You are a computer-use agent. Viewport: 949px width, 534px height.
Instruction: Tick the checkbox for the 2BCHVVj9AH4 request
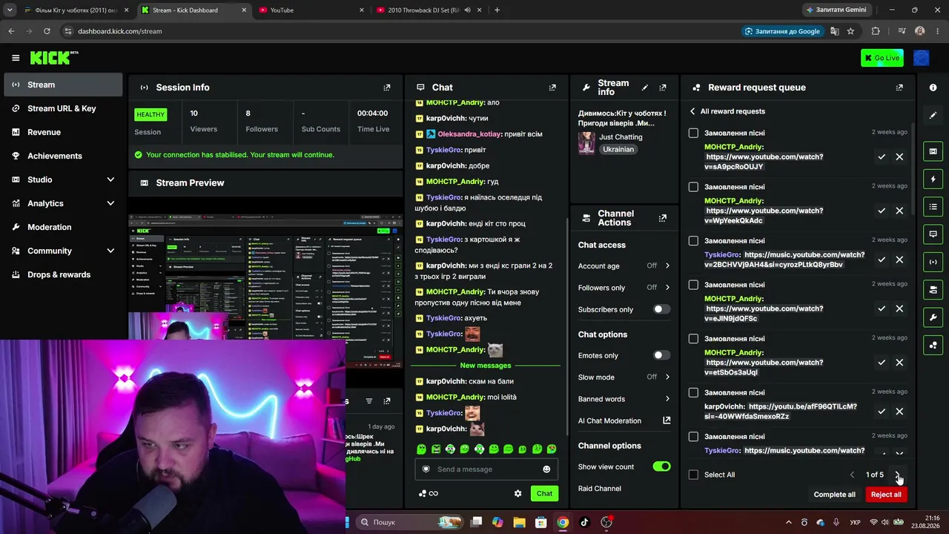pyautogui.click(x=693, y=240)
